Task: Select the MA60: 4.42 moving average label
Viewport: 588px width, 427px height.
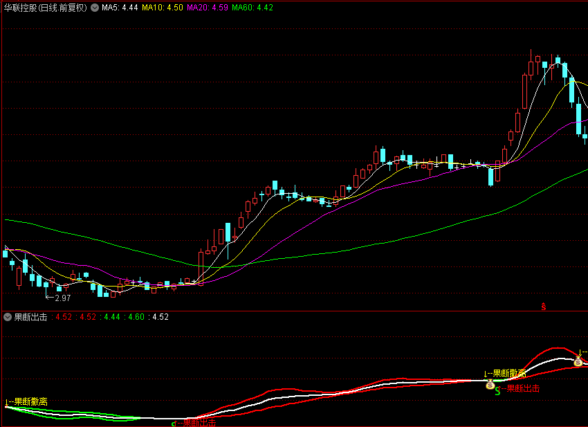Action: 252,8
